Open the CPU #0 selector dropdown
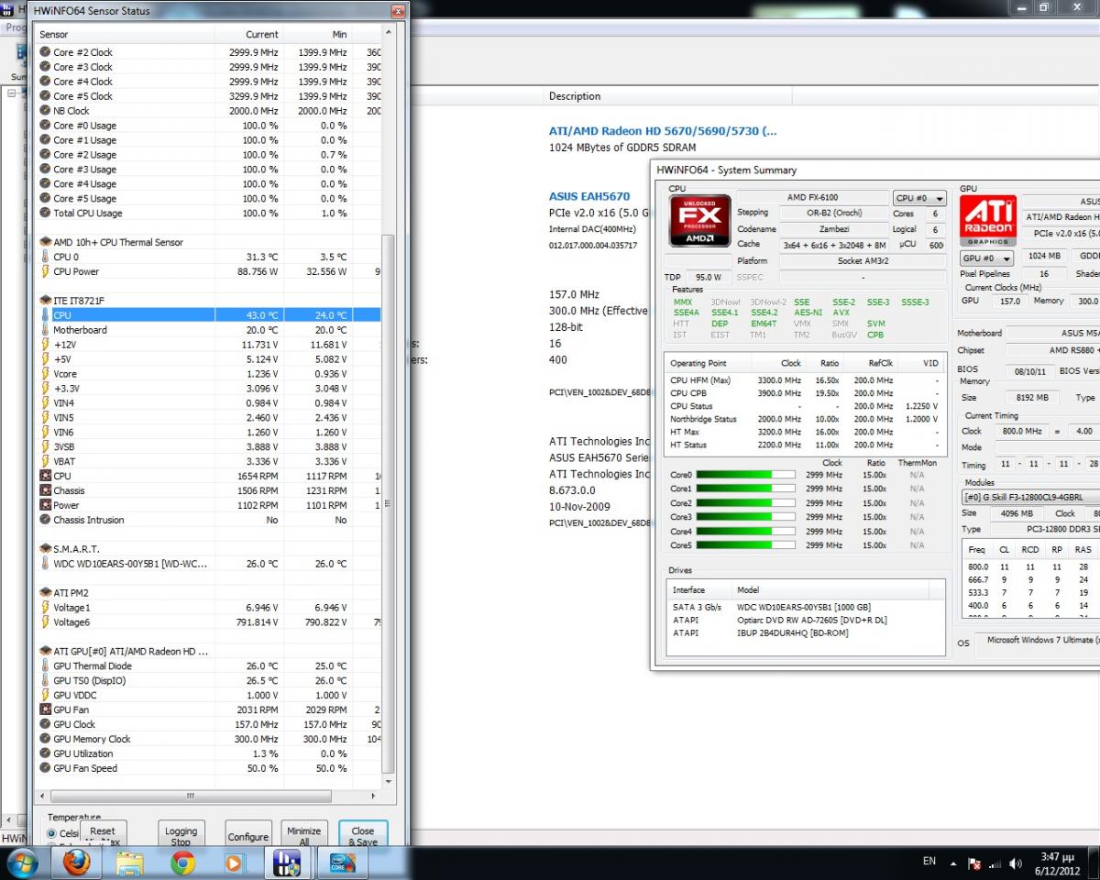Viewport: 1100px width, 880px height. point(918,198)
